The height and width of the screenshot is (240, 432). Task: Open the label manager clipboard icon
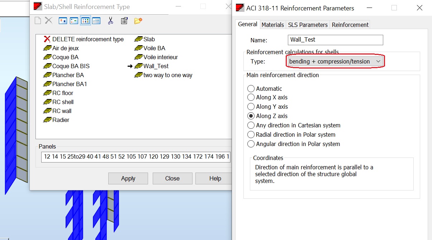124,20
